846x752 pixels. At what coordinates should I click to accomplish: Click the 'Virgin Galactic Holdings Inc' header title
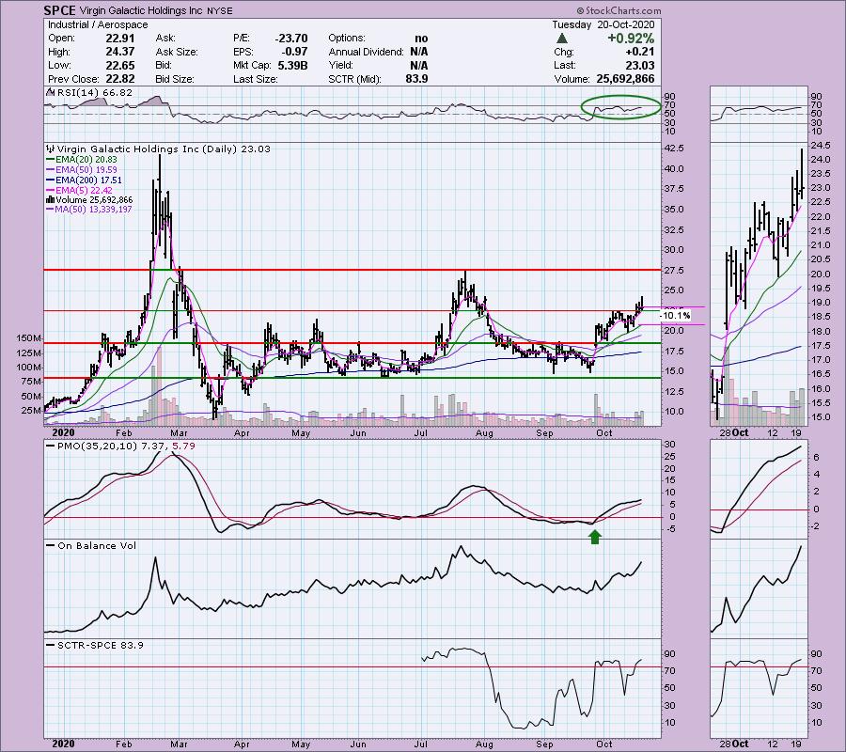[x=141, y=10]
